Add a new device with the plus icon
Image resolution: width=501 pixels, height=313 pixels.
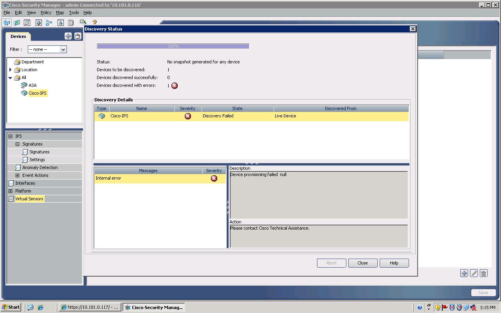(x=68, y=36)
